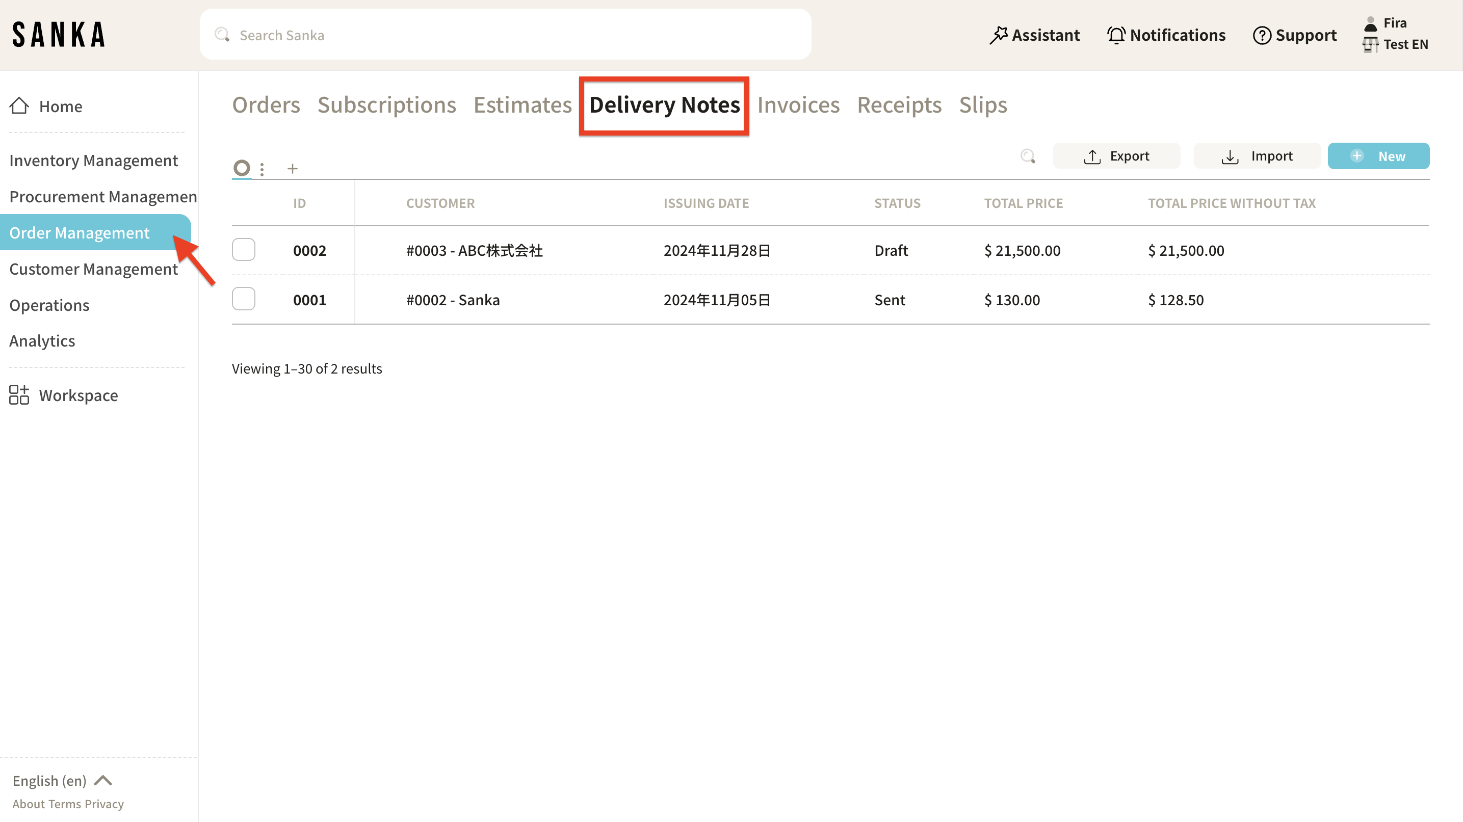Open the Fira user profile menu
Image resolution: width=1463 pixels, height=822 pixels.
(x=1394, y=23)
